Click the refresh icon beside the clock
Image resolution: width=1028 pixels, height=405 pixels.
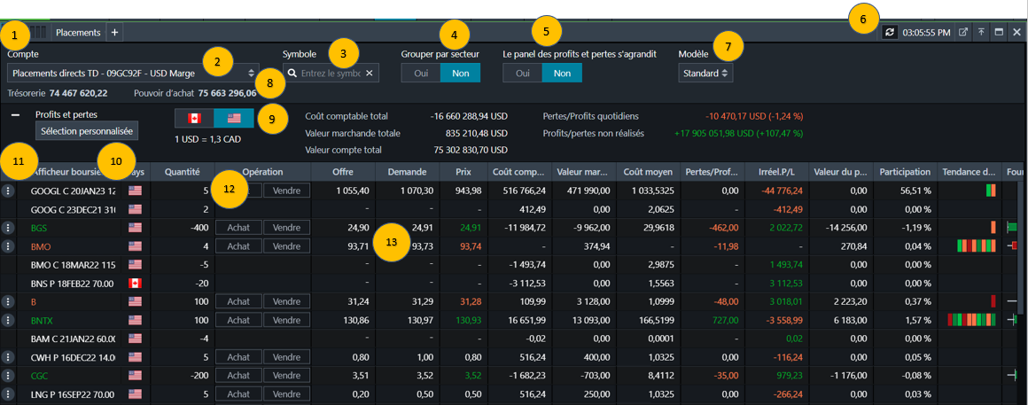coord(890,32)
